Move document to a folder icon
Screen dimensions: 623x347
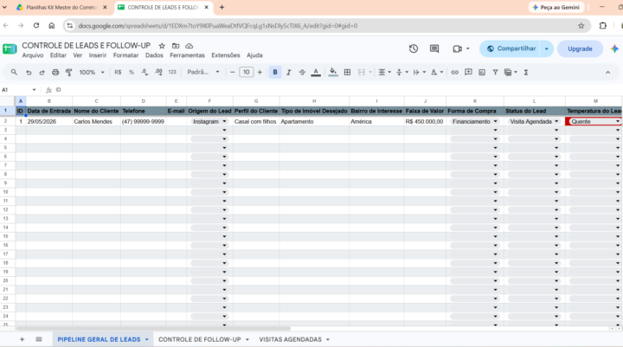(x=176, y=46)
